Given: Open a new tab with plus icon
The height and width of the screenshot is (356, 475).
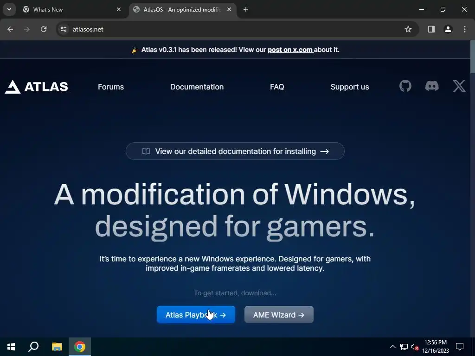Looking at the screenshot, I should coord(246,9).
